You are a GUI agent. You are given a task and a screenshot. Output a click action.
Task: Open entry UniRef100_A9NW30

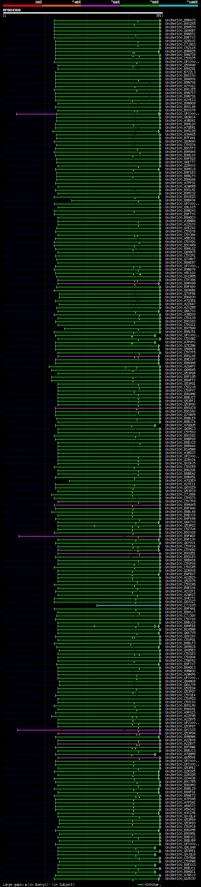point(180,671)
